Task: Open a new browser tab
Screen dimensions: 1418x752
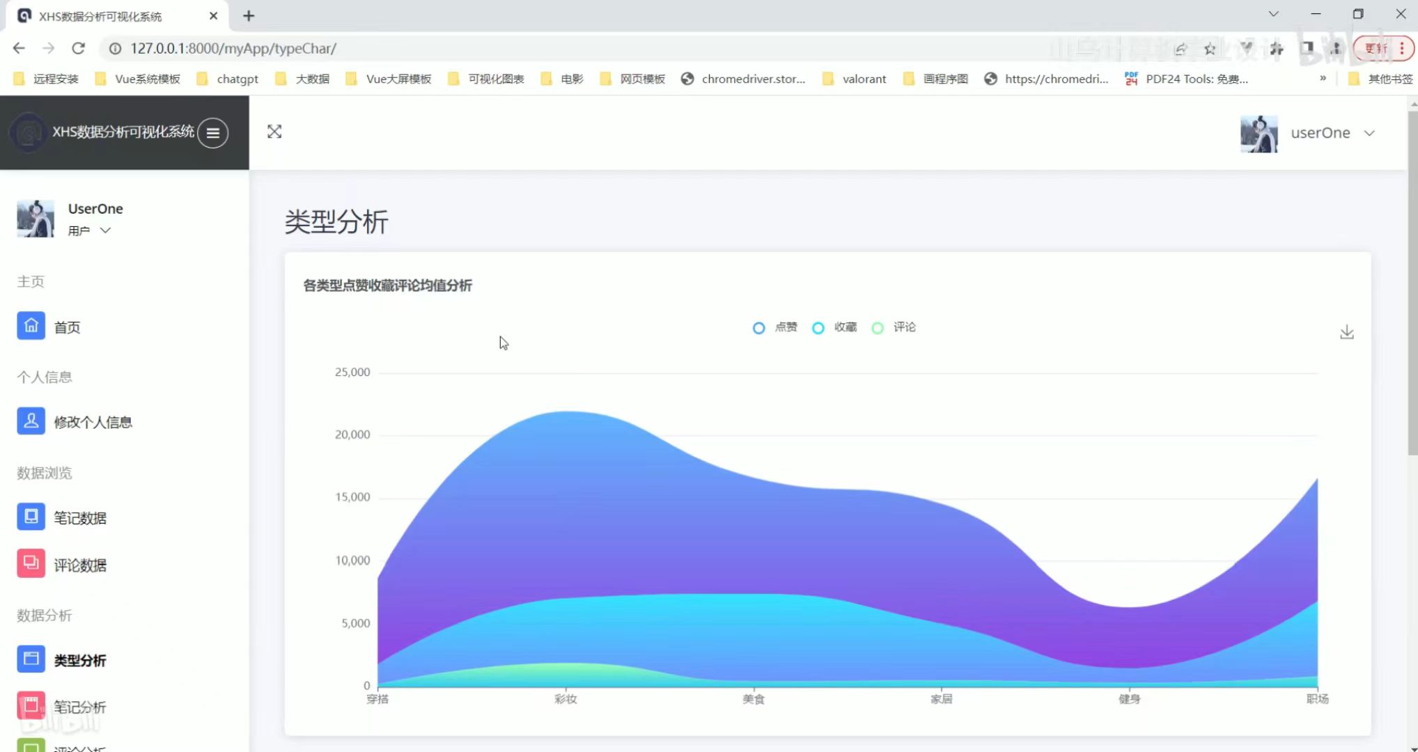Action: [249, 15]
